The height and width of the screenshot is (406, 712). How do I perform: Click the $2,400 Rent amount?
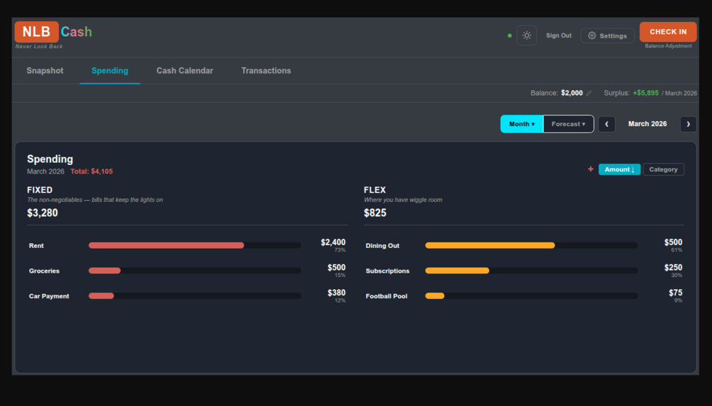click(x=333, y=242)
